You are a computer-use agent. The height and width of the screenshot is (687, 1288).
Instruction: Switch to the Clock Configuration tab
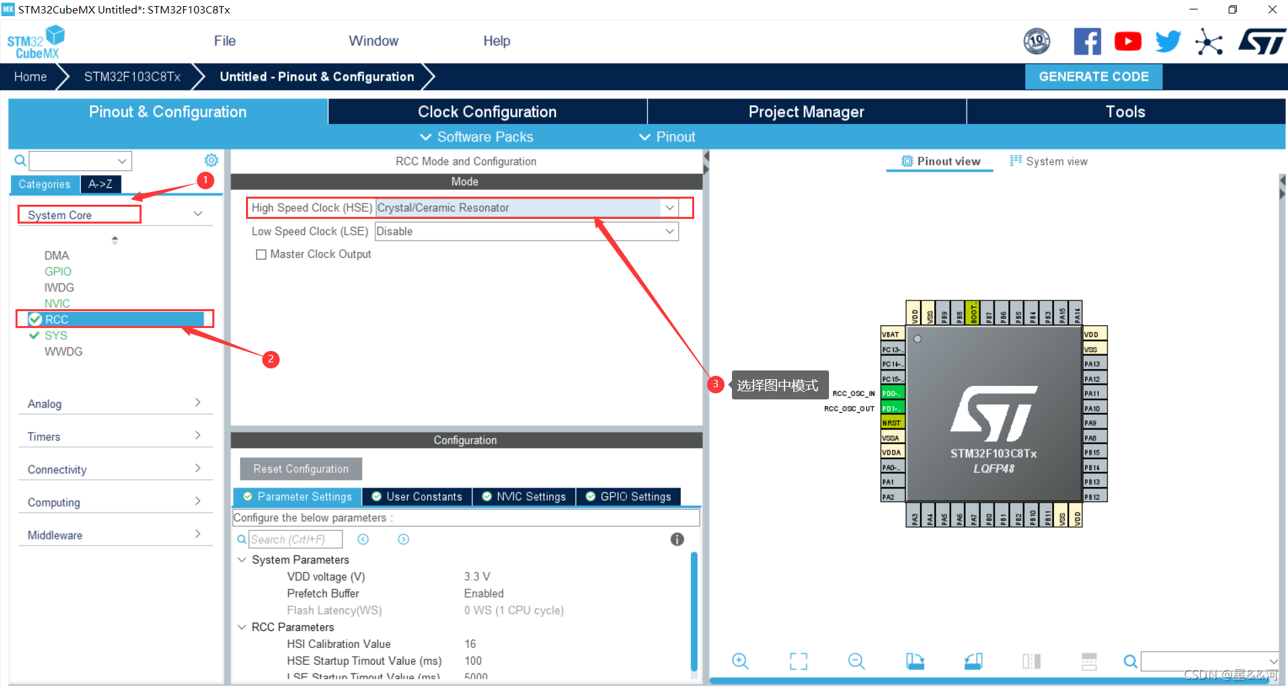point(487,111)
